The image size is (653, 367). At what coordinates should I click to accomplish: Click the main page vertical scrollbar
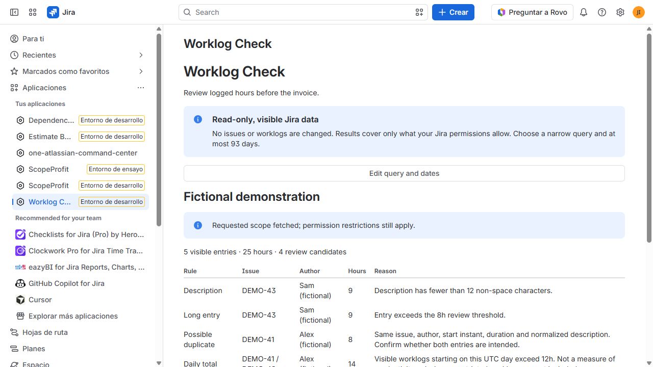click(649, 138)
